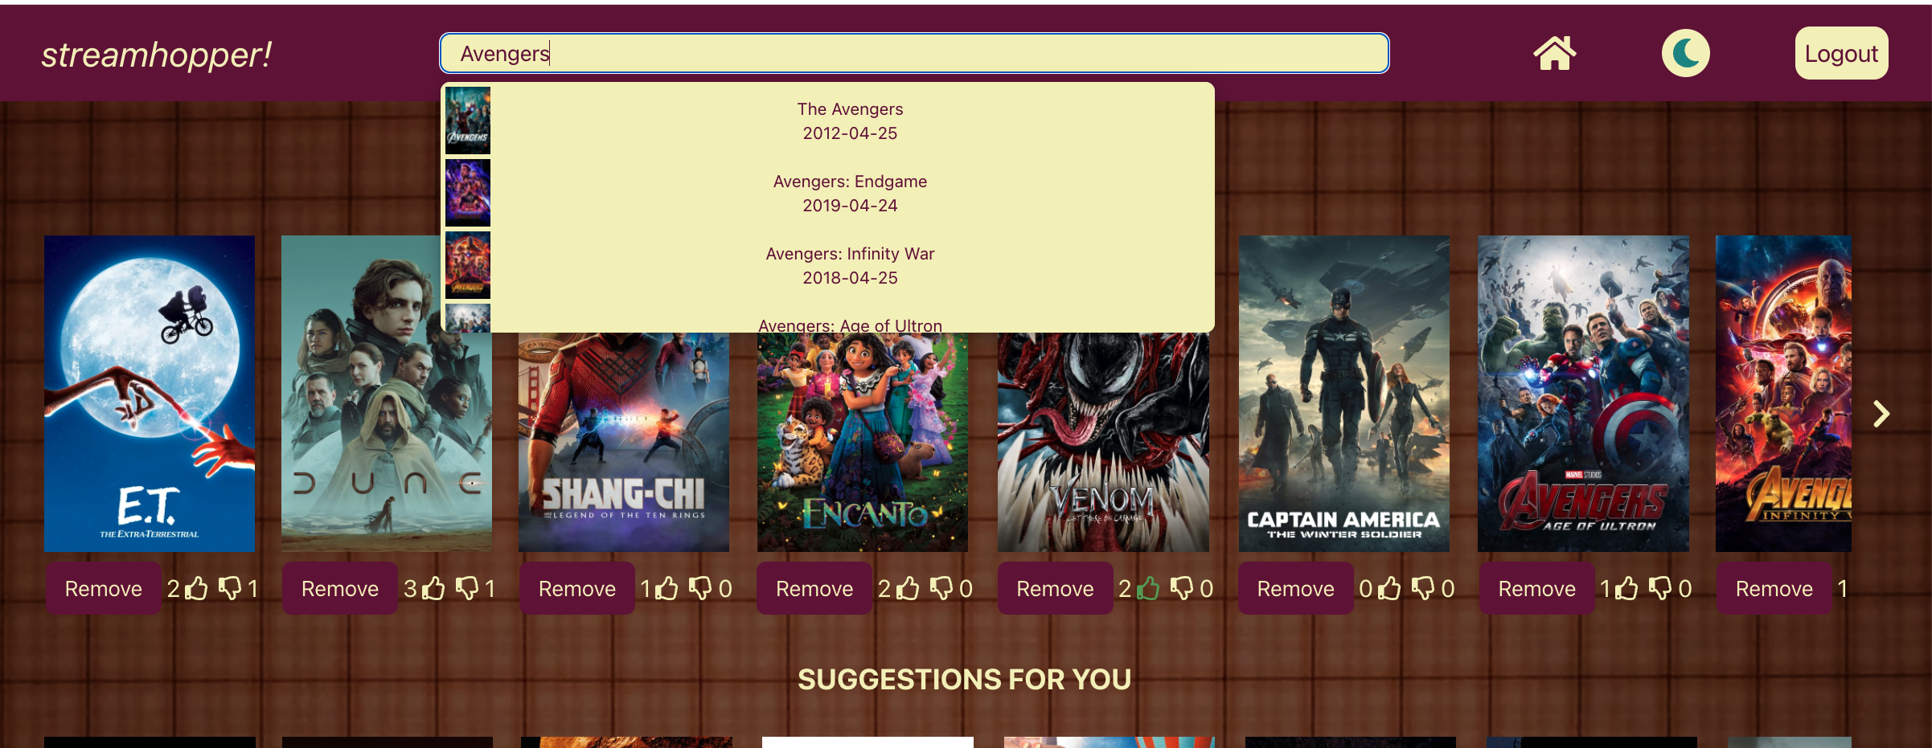Screen dimensions: 1932x748
Task: Thumbs up Captain America Winter Soldier
Action: tap(1389, 589)
